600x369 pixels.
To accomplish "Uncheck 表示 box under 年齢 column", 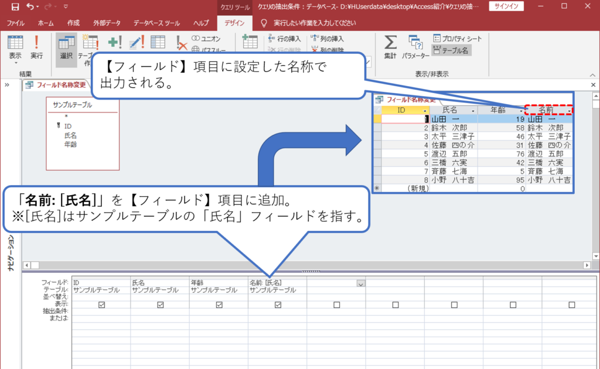I will click(219, 305).
